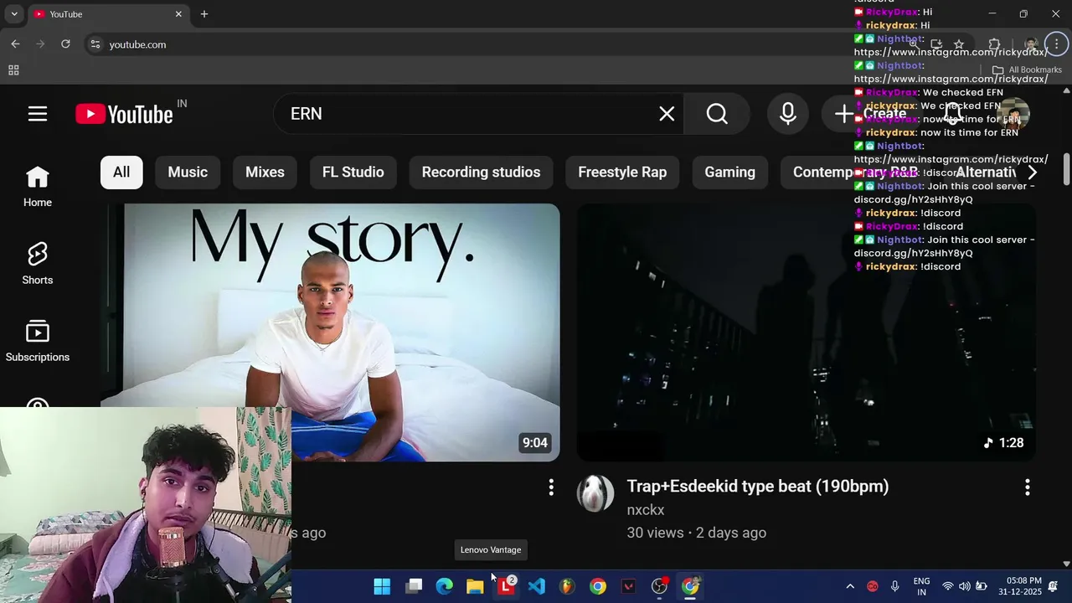
Task: Open Task View on the taskbar
Action: click(x=414, y=586)
